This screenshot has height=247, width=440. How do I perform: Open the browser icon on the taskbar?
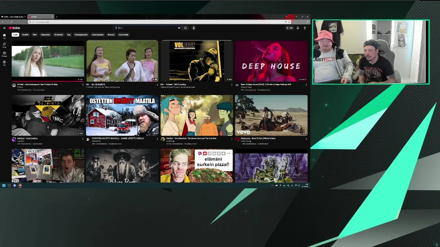pos(20,186)
